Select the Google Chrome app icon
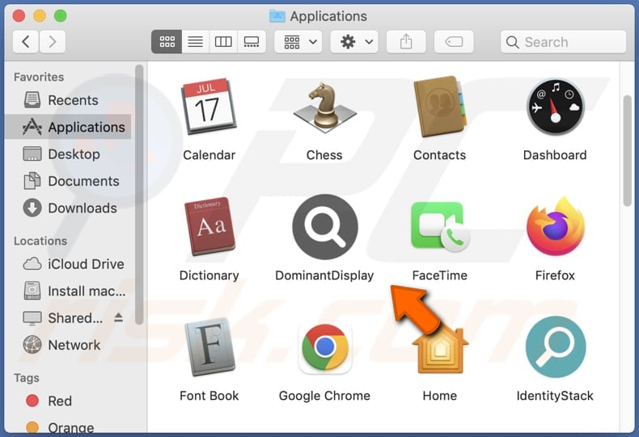Image resolution: width=639 pixels, height=437 pixels. 325,348
